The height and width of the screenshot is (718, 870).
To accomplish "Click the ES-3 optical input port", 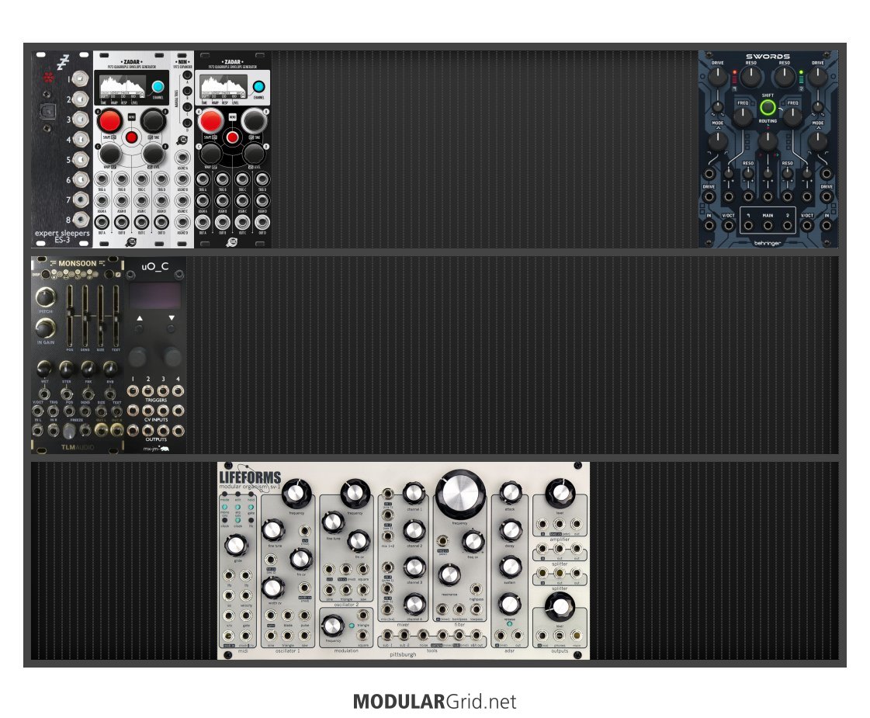I will pos(49,112).
